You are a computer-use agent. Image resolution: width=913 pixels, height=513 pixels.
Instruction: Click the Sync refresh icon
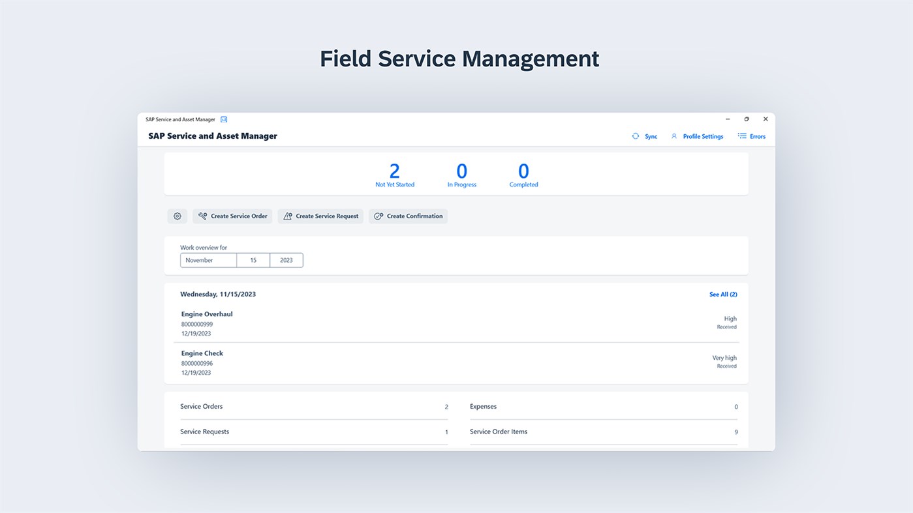(635, 136)
